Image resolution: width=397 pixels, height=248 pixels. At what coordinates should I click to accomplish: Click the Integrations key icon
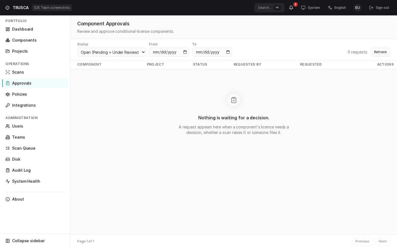tap(8, 105)
